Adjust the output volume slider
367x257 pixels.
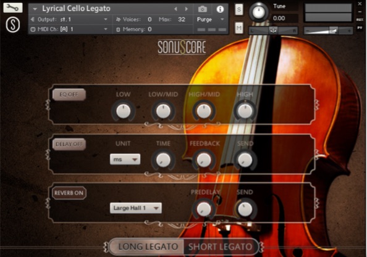click(328, 30)
